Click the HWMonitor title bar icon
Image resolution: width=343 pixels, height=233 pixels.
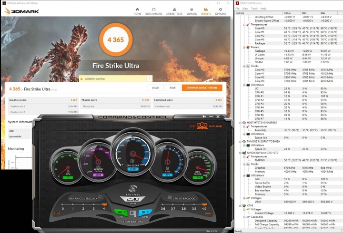[x=238, y=3]
